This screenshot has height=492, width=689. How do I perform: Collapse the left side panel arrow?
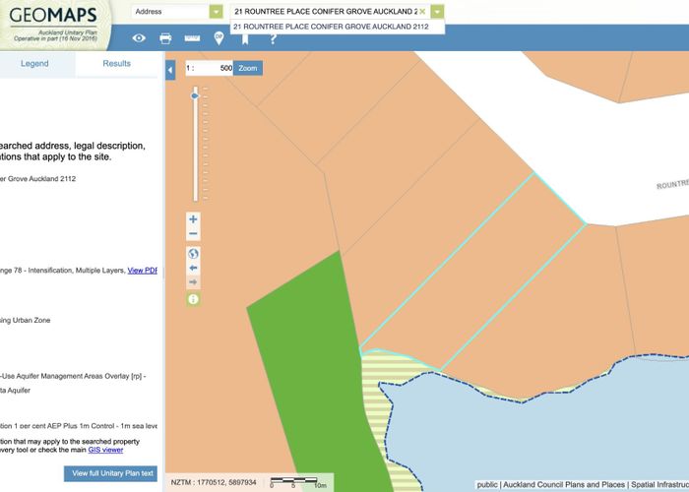(170, 70)
